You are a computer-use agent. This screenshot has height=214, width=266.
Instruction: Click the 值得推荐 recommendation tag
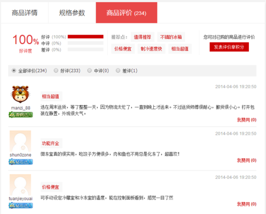point(143,37)
